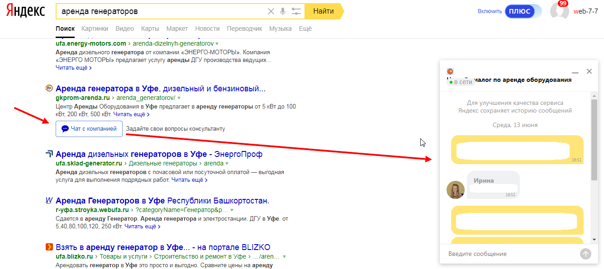Open the Ещё more services menu
The image size is (604, 269).
coord(305,28)
